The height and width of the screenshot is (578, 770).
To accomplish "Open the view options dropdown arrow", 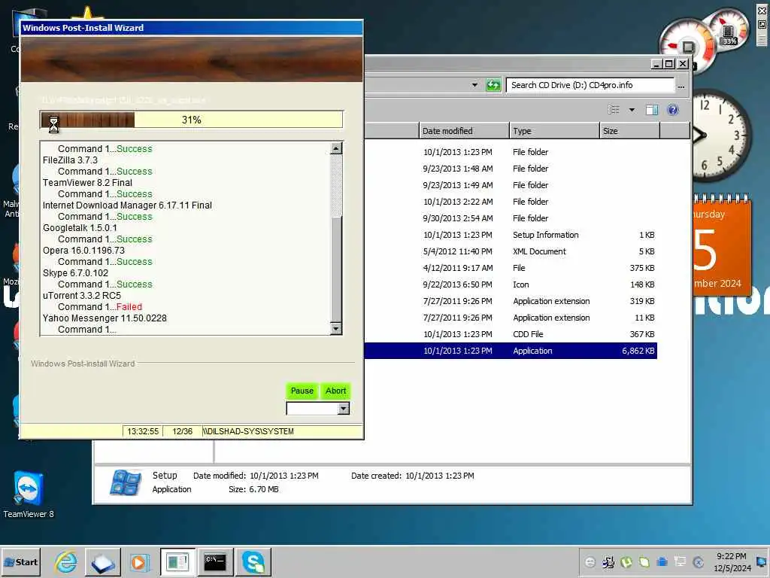I will point(632,110).
